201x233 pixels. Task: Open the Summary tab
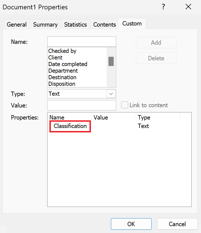[45, 24]
